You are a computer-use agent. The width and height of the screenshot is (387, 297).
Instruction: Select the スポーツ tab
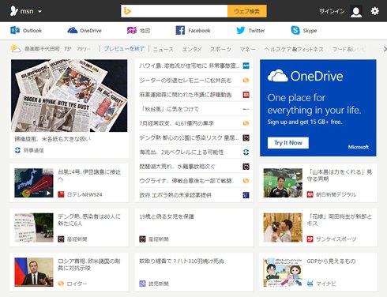(x=220, y=49)
